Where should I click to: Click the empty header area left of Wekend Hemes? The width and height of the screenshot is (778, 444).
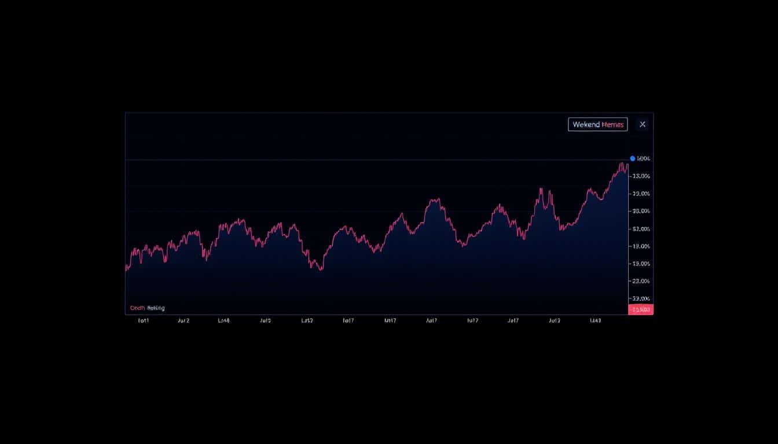[x=346, y=135]
